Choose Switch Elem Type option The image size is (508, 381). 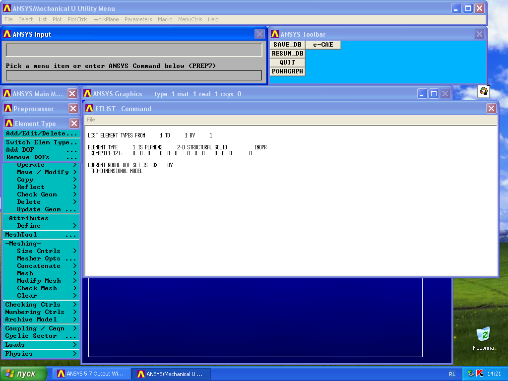[x=42, y=142]
